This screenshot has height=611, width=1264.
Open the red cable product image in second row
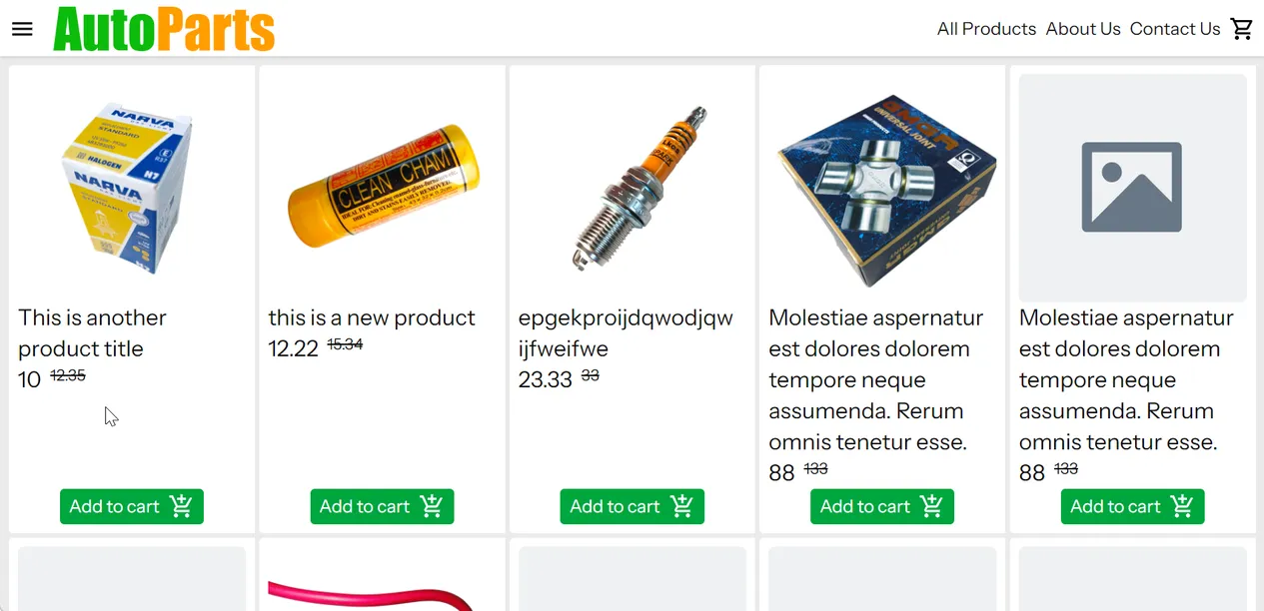coord(383,594)
